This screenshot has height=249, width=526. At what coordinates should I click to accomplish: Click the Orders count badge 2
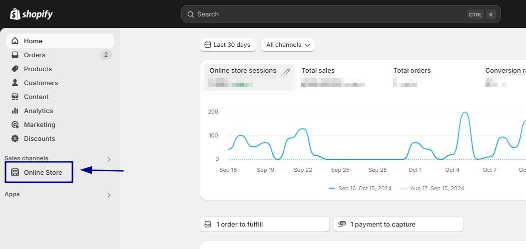pyautogui.click(x=106, y=55)
